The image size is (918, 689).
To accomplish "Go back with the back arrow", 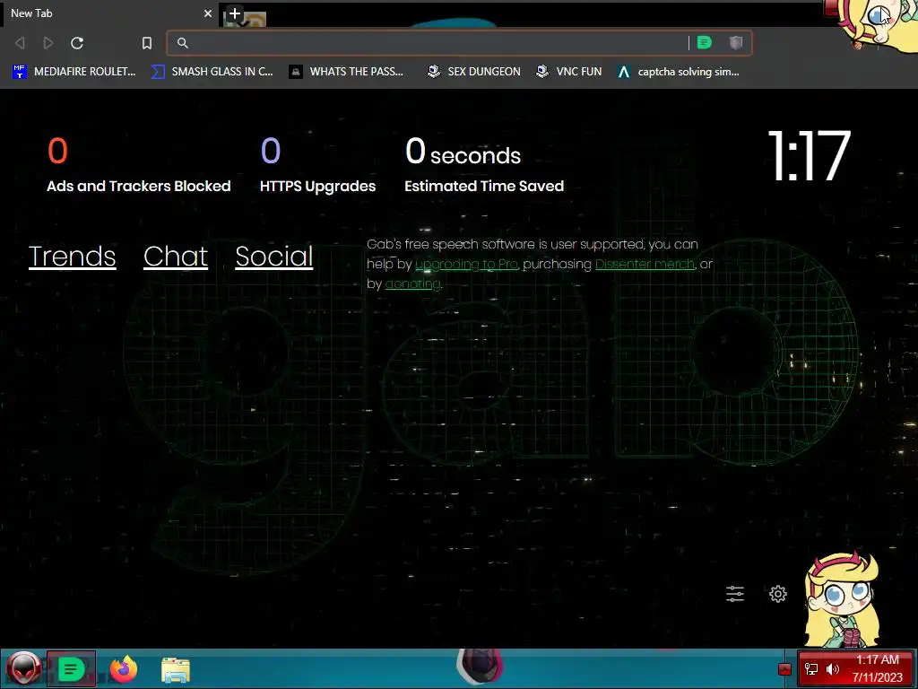I will point(20,43).
